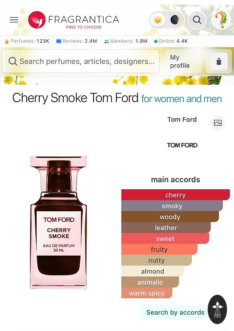The width and height of the screenshot is (234, 331).
Task: Open the hamburger menu
Action: point(14,20)
